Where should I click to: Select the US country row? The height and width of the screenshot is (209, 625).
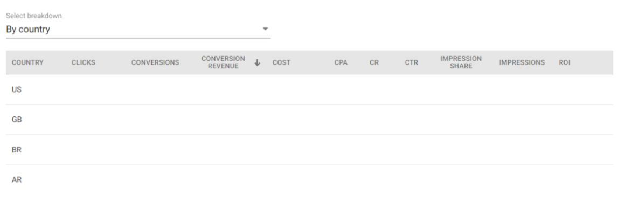tap(309, 90)
